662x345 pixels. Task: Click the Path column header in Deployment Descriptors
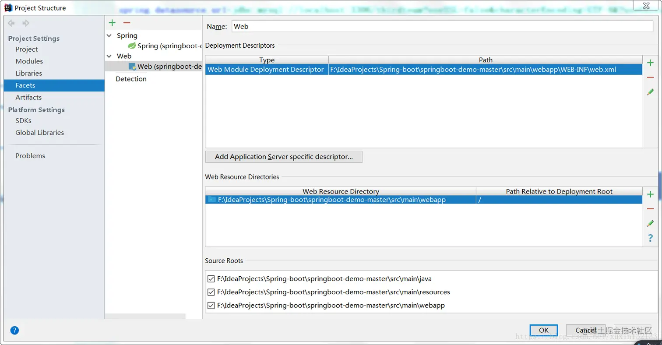486,60
